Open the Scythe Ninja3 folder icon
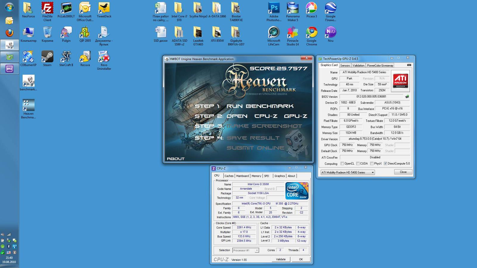The image size is (477, 268). point(198,10)
